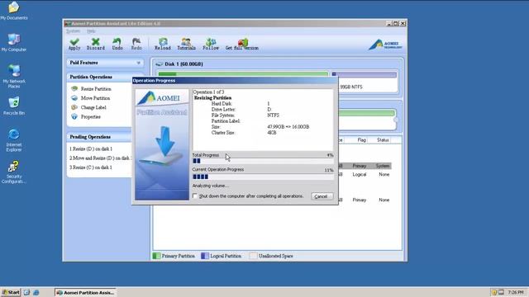Open Tutorials from the toolbar
529x297 pixels.
click(x=186, y=44)
